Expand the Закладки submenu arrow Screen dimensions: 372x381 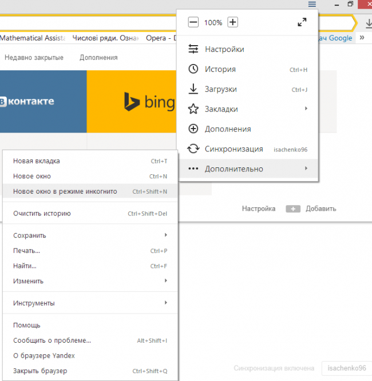tap(306, 109)
